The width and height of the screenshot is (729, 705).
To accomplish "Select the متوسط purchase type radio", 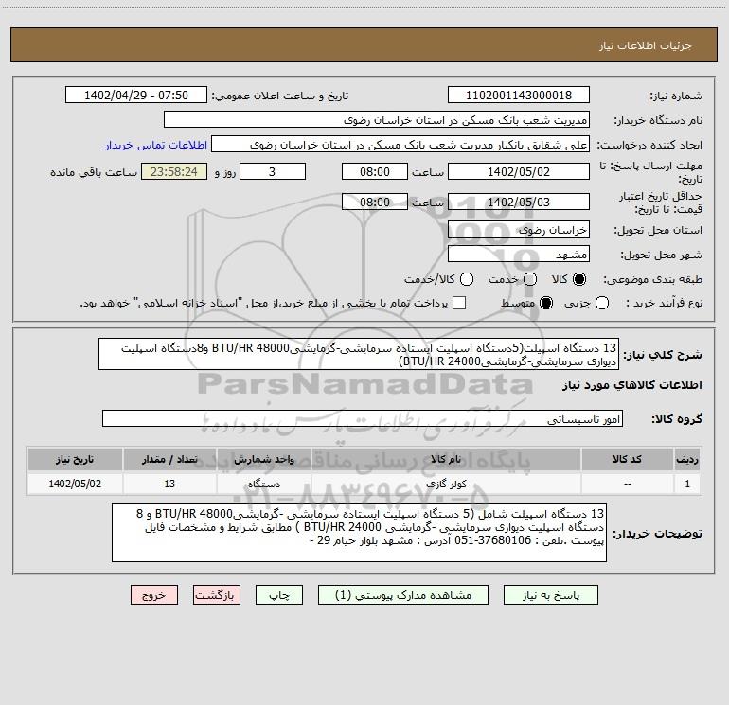I will (546, 303).
